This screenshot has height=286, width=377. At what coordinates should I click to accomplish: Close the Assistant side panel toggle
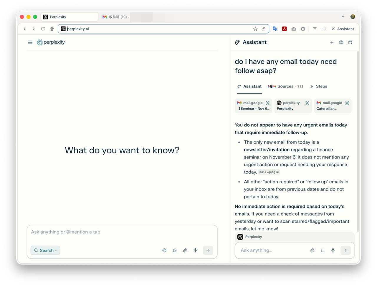pos(343,29)
